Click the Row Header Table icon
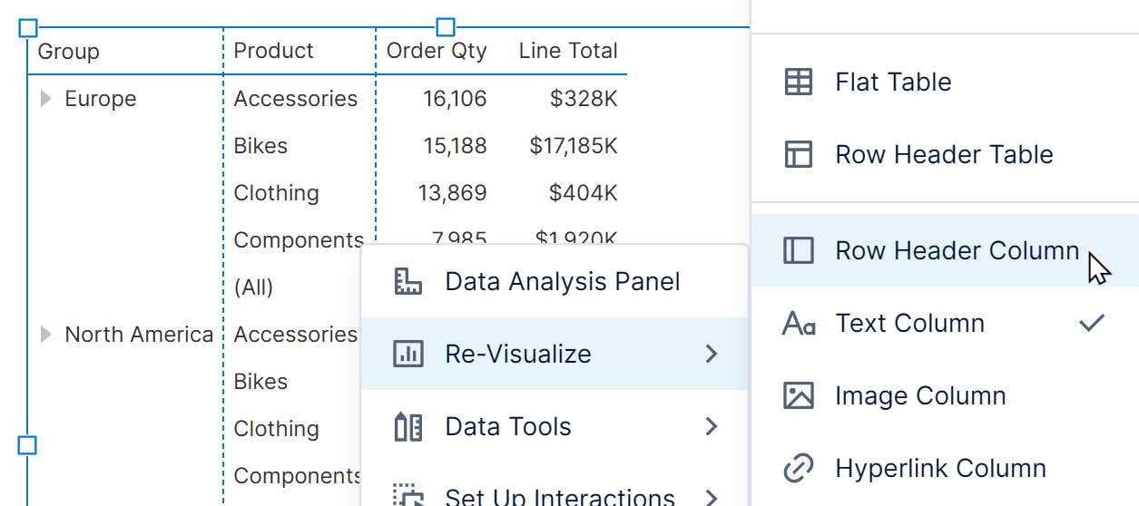This screenshot has width=1139, height=506. tap(798, 155)
